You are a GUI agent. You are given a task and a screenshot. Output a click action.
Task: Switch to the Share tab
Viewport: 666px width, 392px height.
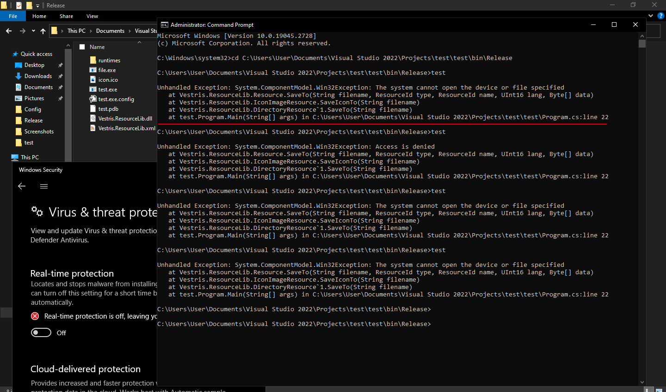(x=66, y=16)
